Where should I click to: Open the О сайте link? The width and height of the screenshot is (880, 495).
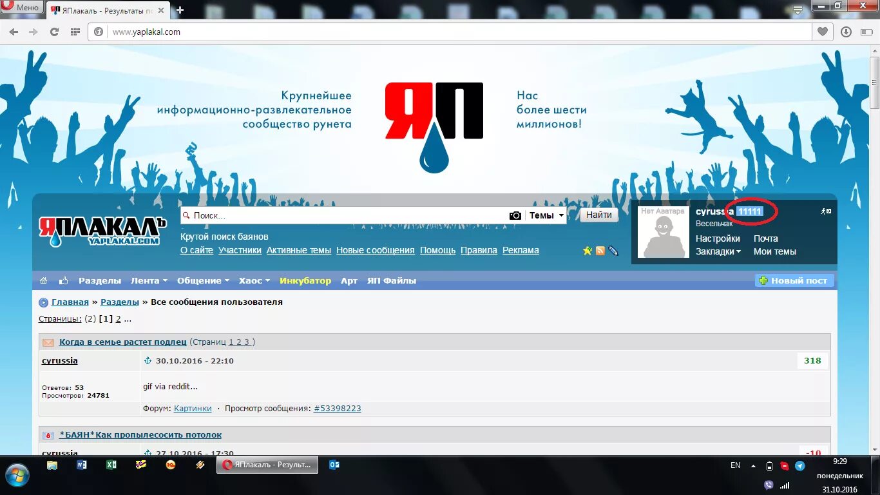coord(196,250)
